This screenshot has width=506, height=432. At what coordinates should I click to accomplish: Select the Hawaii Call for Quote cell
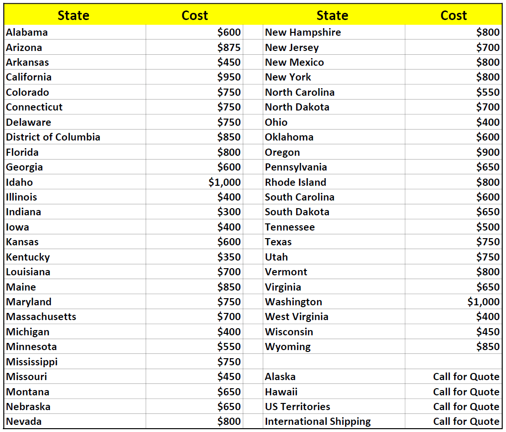click(453, 392)
